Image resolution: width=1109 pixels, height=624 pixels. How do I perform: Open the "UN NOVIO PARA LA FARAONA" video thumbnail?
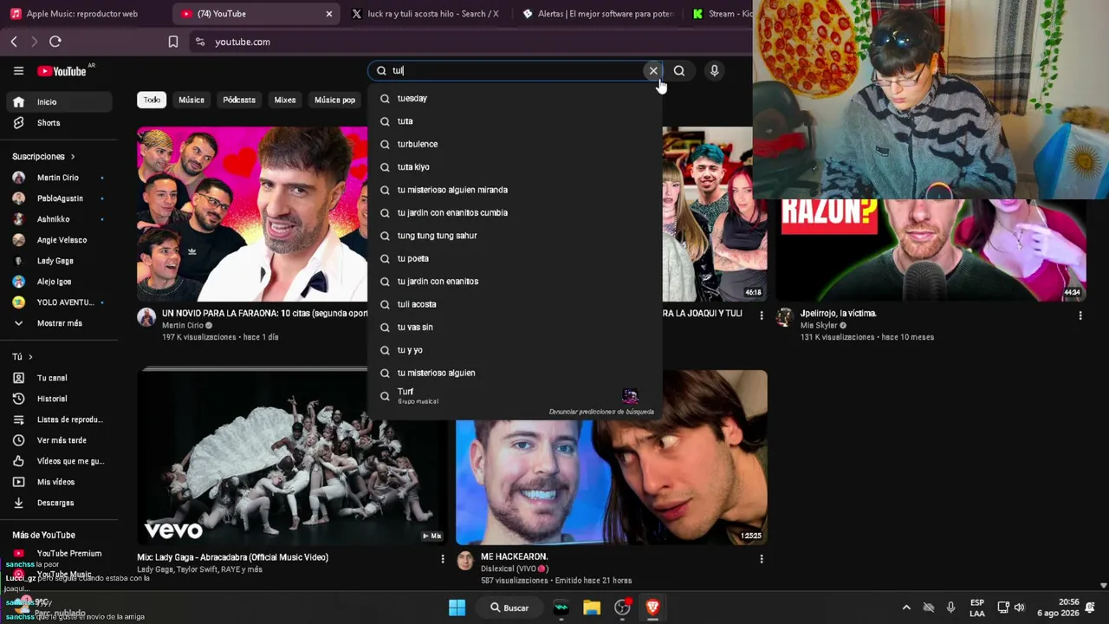pyautogui.click(x=252, y=214)
